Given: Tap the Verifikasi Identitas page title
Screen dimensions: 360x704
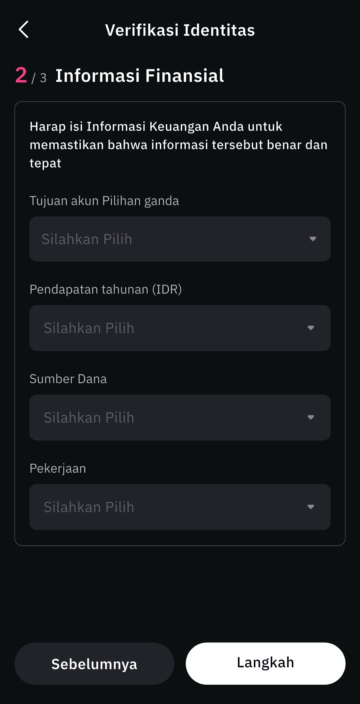Looking at the screenshot, I should (x=180, y=30).
